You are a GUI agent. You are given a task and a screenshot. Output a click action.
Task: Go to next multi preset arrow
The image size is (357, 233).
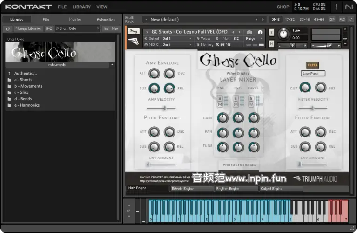pos(263,20)
